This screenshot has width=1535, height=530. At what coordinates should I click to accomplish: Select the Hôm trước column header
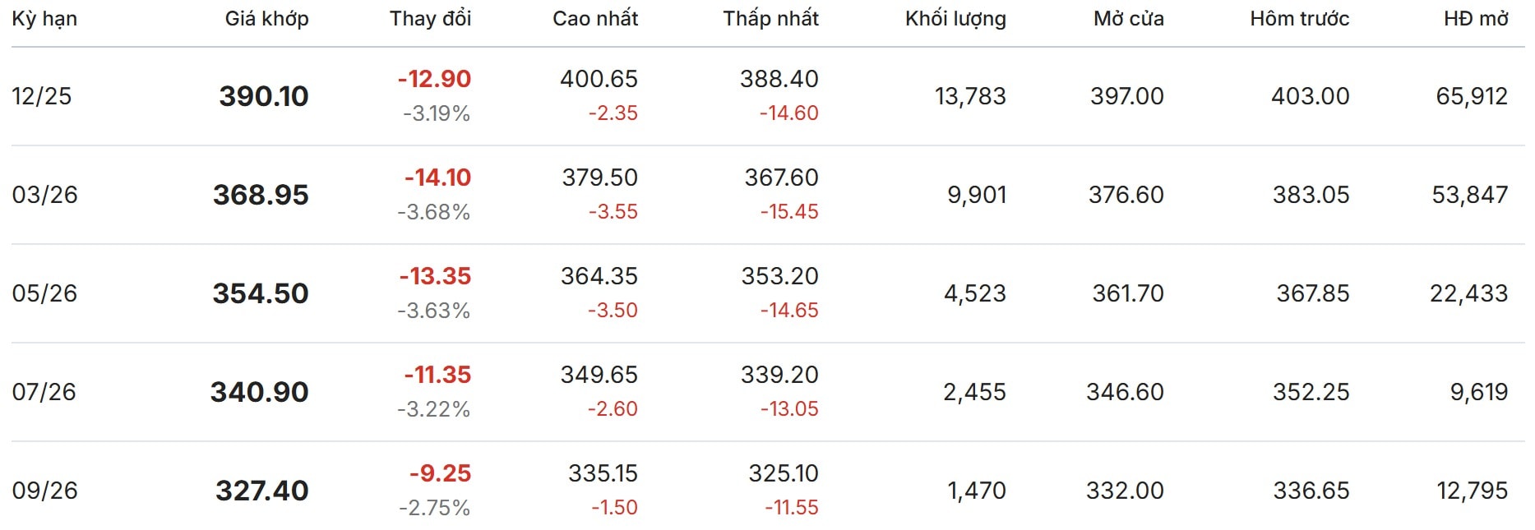[1299, 19]
